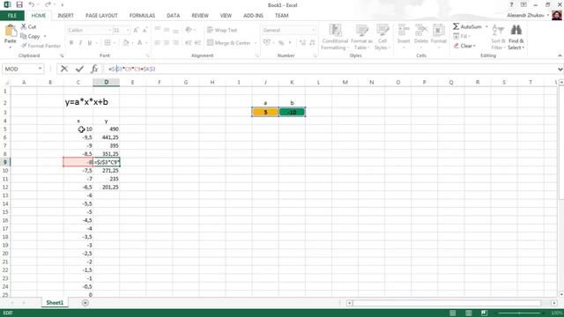
Task: Switch to Page Layout view icon
Action: pyautogui.click(x=469, y=313)
